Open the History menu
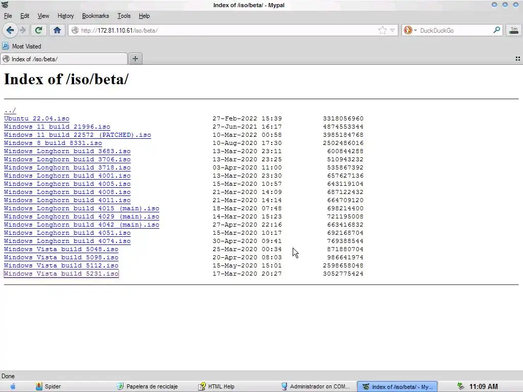 [x=65, y=16]
